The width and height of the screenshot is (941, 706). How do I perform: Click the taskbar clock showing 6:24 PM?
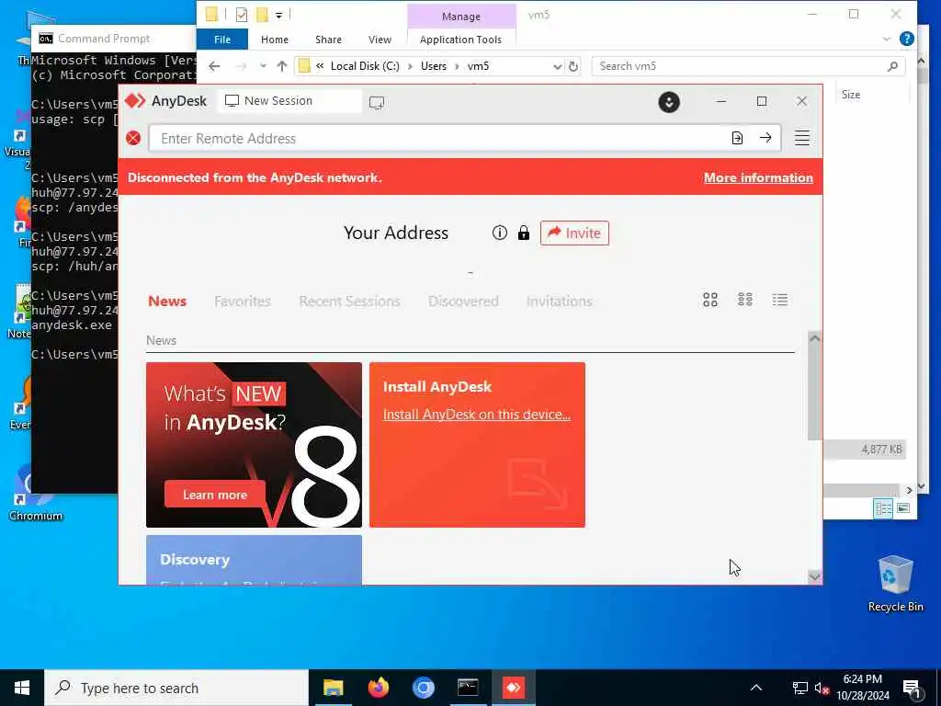[862, 688]
